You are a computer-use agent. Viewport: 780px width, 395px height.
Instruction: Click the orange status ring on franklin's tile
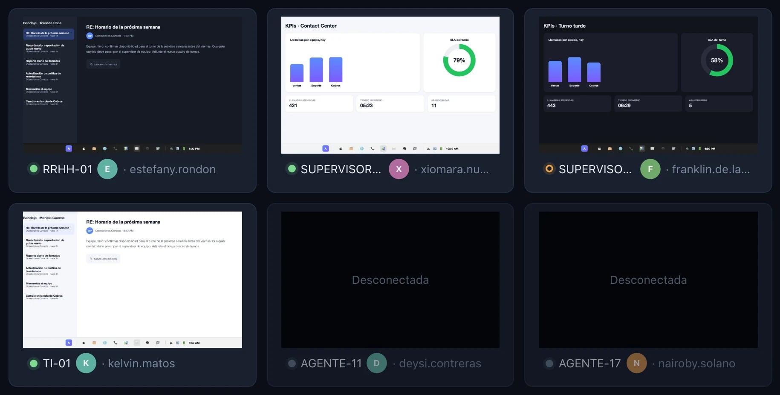pos(549,169)
